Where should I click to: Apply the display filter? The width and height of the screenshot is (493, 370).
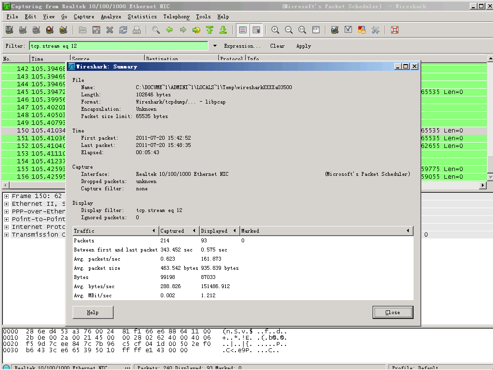click(304, 46)
